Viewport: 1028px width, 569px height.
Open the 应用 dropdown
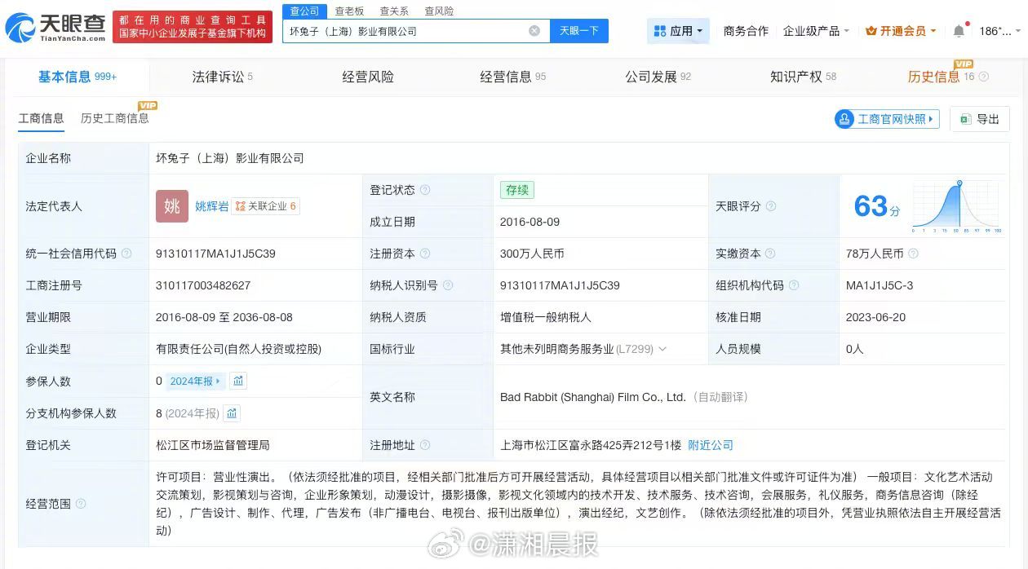678,31
